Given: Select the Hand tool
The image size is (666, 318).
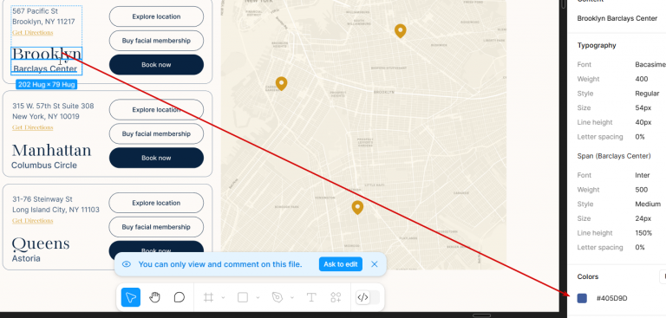Looking at the screenshot, I should [x=154, y=297].
